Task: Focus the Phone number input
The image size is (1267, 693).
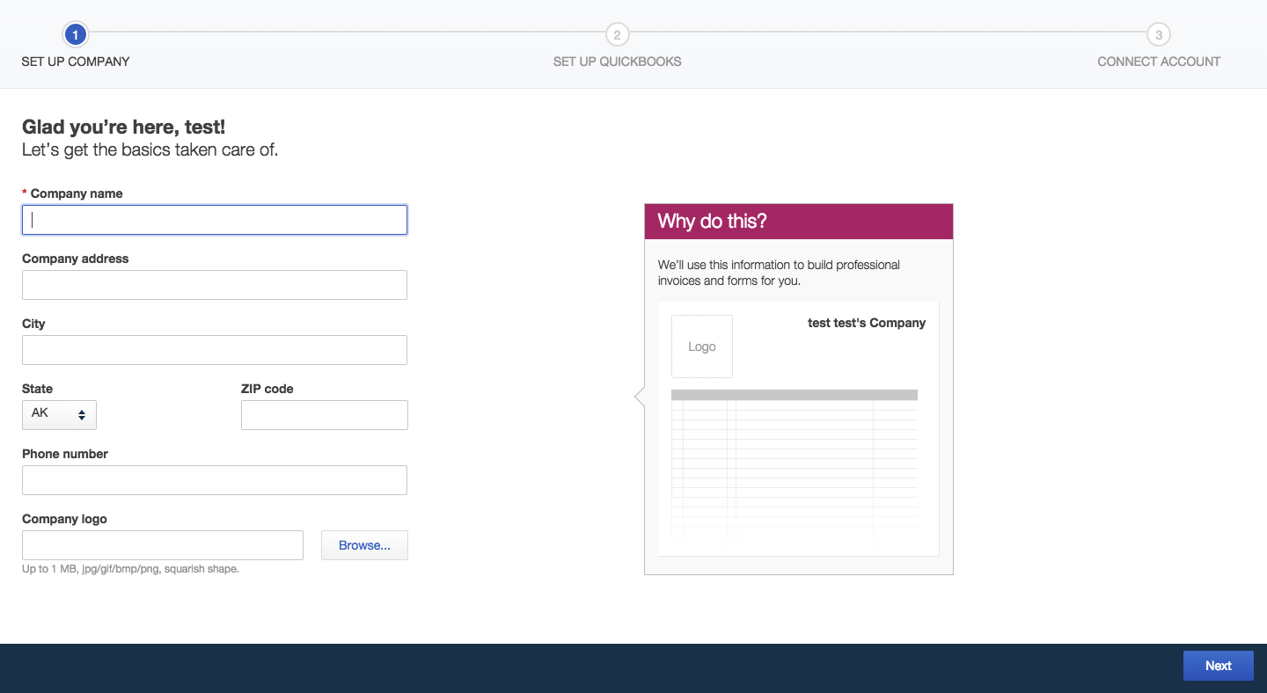Action: [x=215, y=480]
